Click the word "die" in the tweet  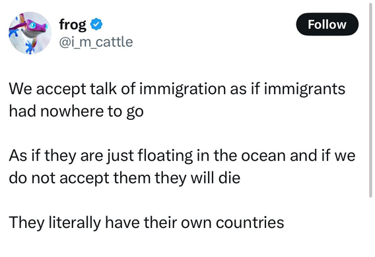(x=229, y=178)
